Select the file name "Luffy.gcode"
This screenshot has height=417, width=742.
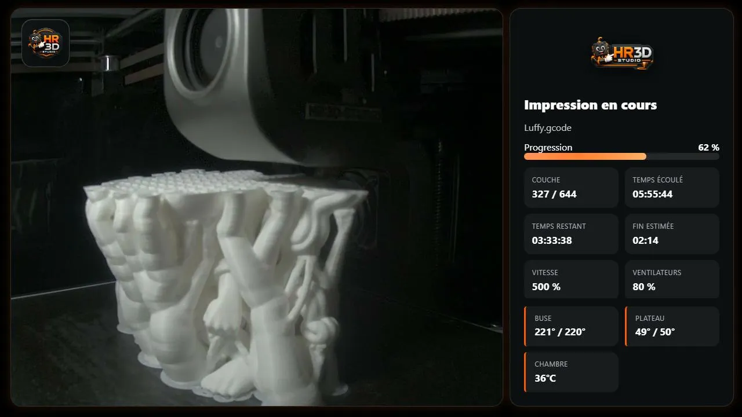(548, 127)
